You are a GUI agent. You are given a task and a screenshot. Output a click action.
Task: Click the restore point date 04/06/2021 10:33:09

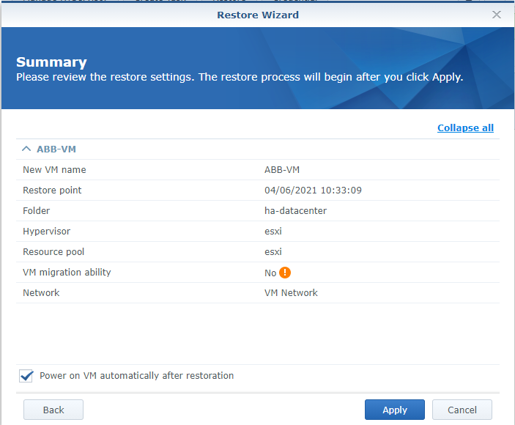pos(313,190)
